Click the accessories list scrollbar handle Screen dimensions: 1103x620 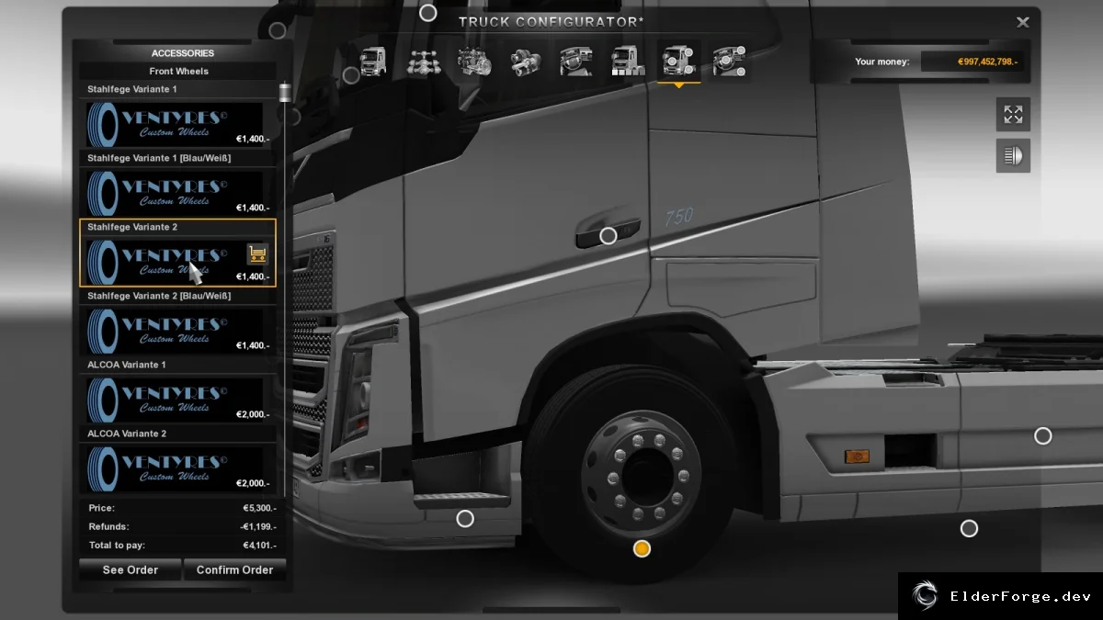click(x=284, y=92)
